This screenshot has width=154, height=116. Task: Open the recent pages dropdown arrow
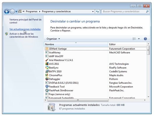16,12
